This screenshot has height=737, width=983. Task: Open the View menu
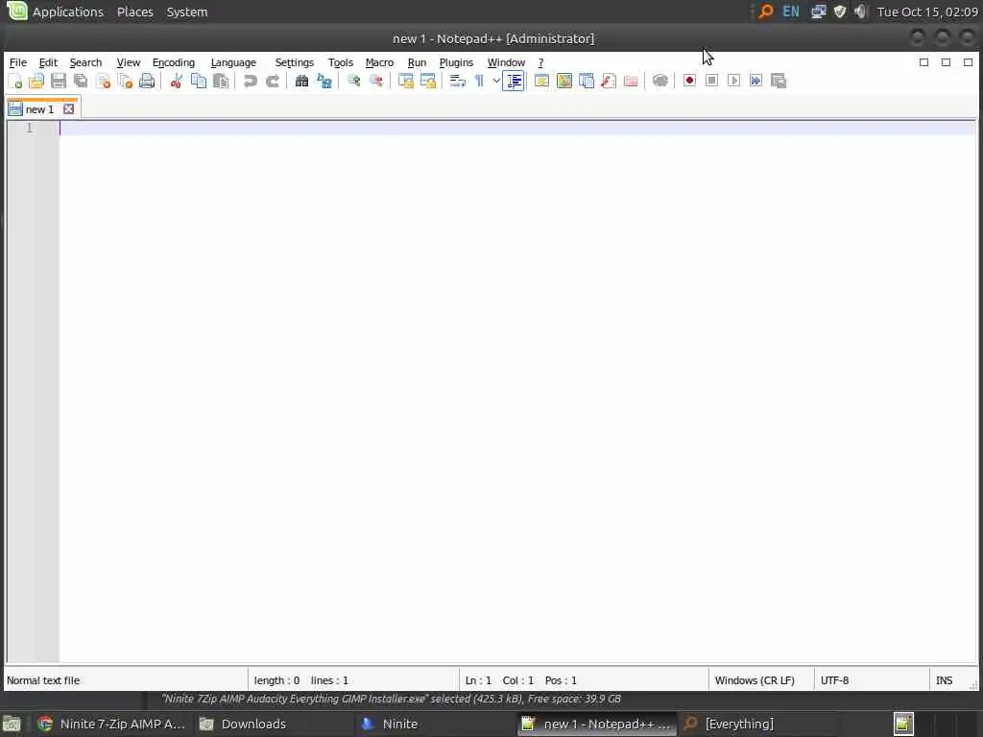(x=129, y=62)
